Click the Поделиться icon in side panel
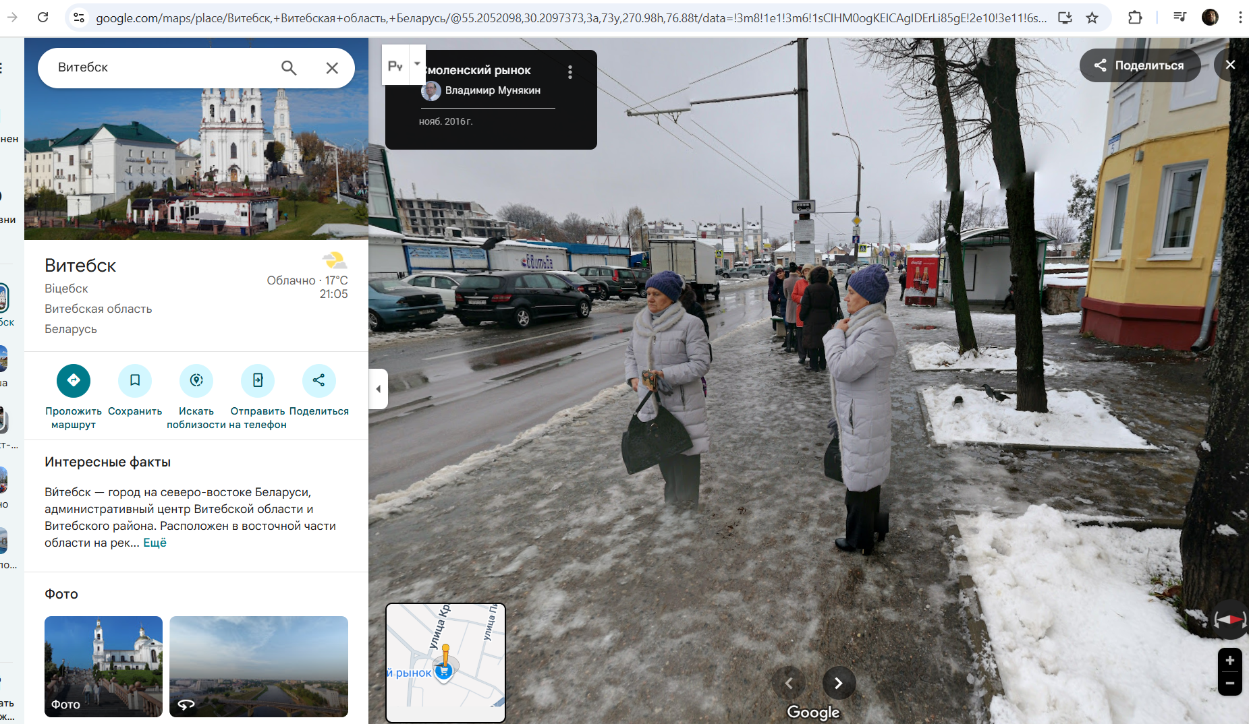This screenshot has height=724, width=1249. coord(318,381)
